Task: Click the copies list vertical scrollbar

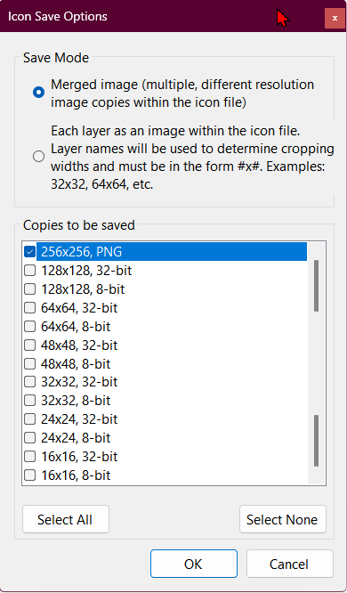Action: (317, 362)
